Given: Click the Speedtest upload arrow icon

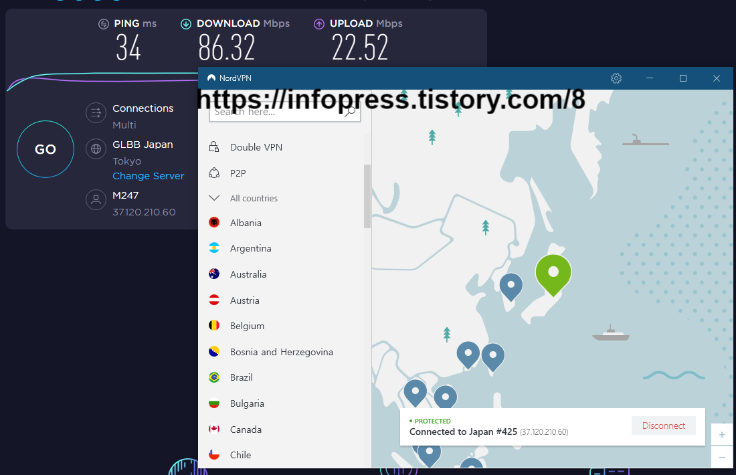Looking at the screenshot, I should [319, 24].
